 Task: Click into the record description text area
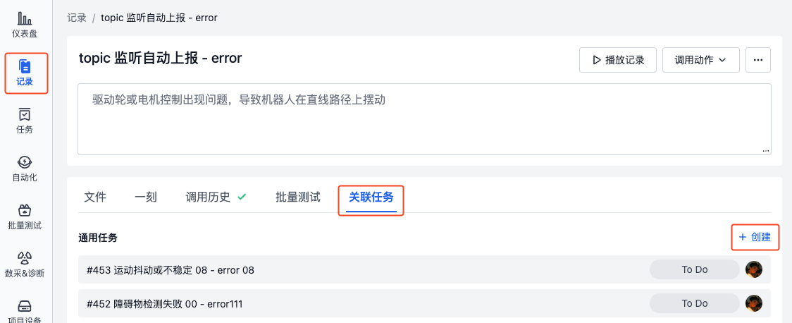[424, 119]
